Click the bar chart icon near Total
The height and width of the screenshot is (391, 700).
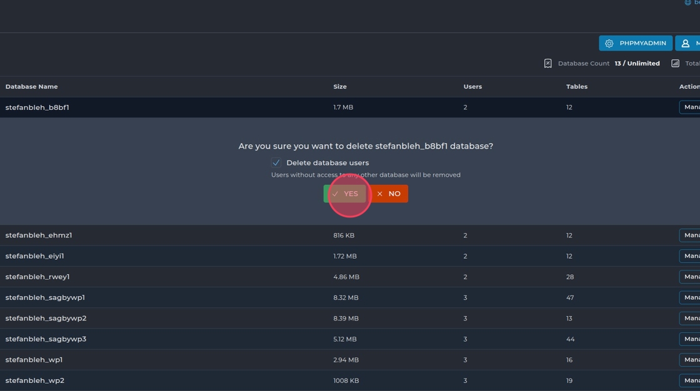675,63
